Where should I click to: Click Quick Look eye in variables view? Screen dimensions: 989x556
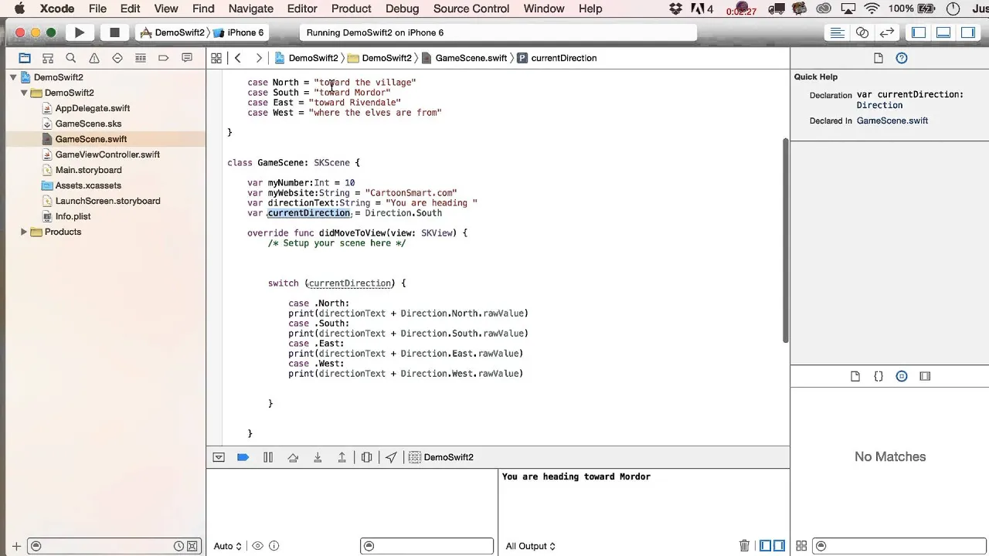click(x=258, y=546)
